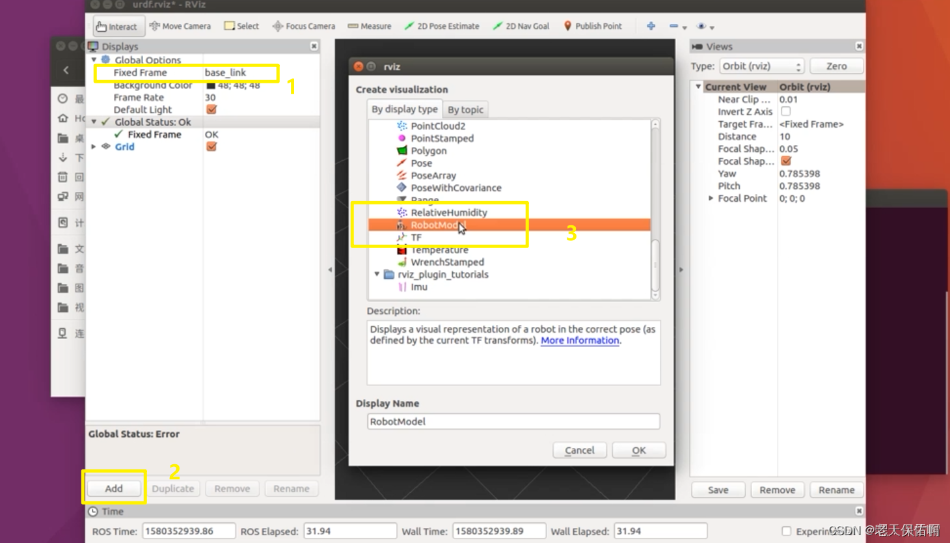Screen dimensions: 950x543
Task: Click the PoseArray display type icon
Action: coord(402,175)
